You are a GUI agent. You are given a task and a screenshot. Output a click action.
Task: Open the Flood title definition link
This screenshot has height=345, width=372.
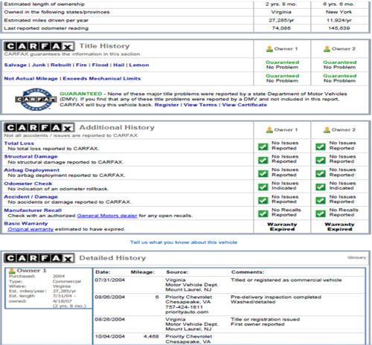pyautogui.click(x=100, y=65)
